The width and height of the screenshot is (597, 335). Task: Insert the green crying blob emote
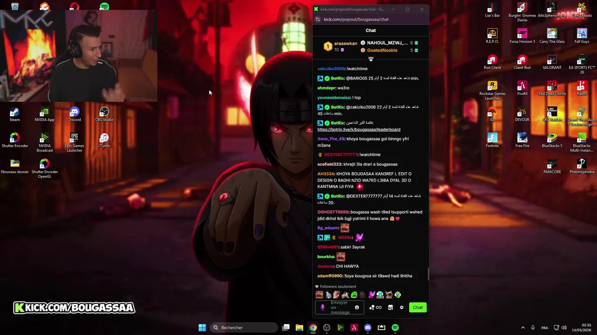pos(354,295)
